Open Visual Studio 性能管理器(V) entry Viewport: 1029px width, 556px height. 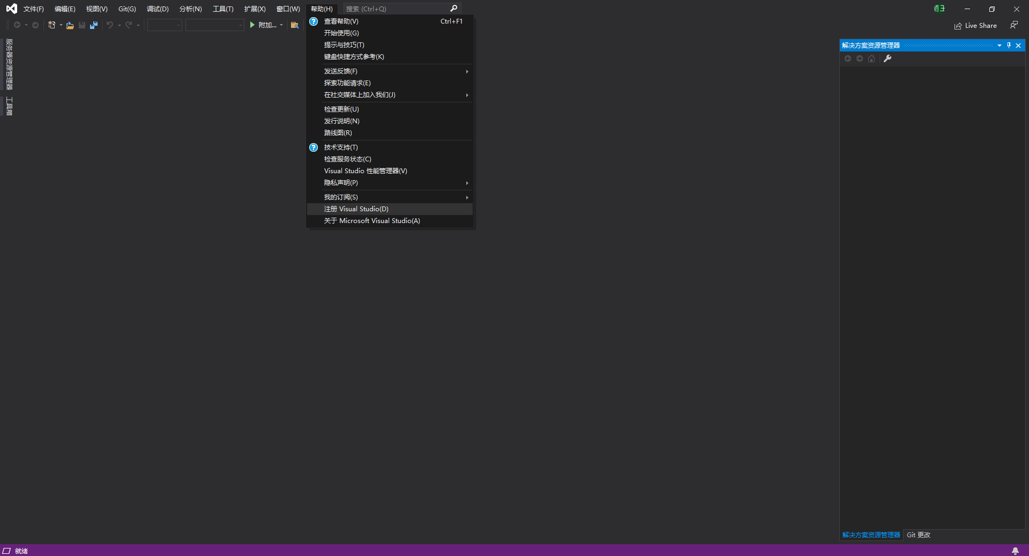coord(390,171)
